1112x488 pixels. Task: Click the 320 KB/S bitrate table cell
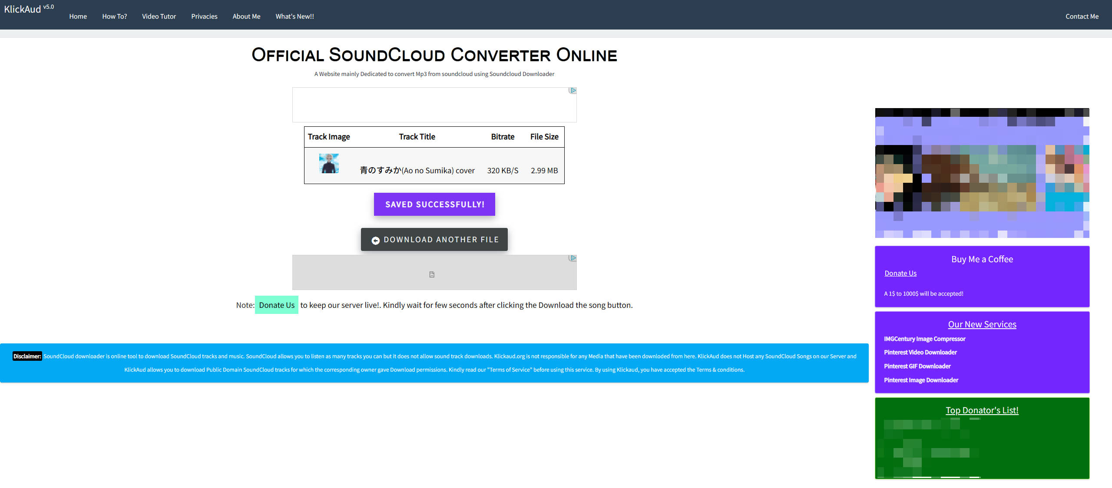click(x=502, y=170)
